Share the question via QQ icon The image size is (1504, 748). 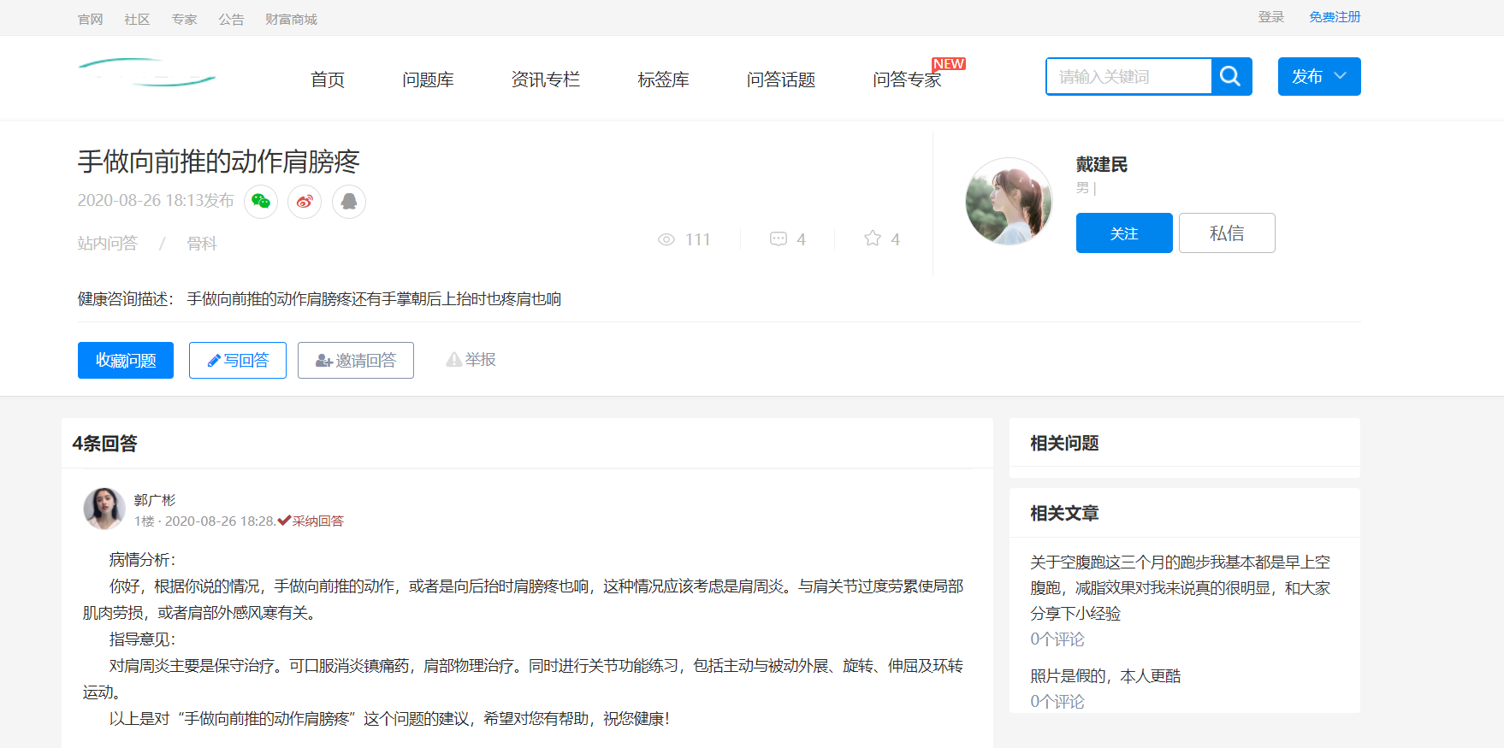pos(349,202)
